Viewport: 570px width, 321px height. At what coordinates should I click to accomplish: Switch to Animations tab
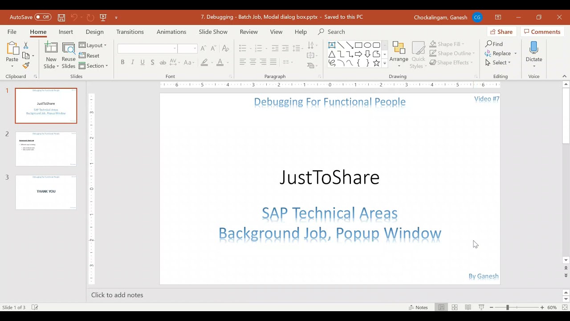pyautogui.click(x=171, y=32)
